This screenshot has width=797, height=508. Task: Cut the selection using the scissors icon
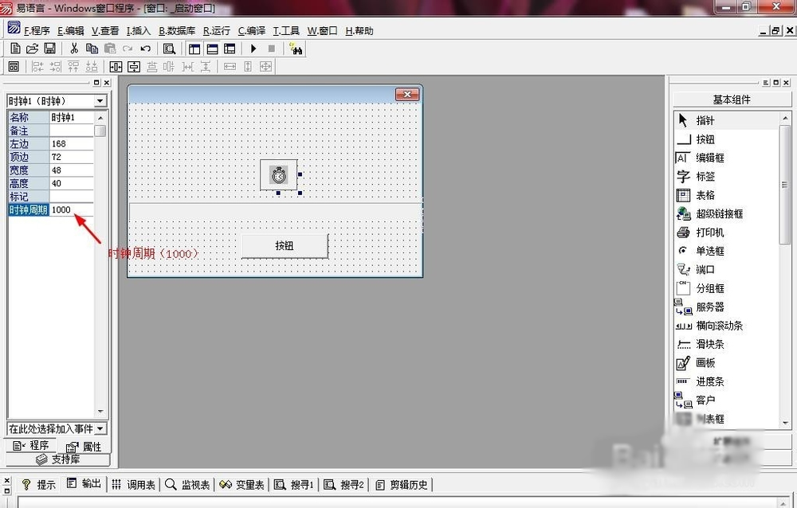tap(74, 49)
